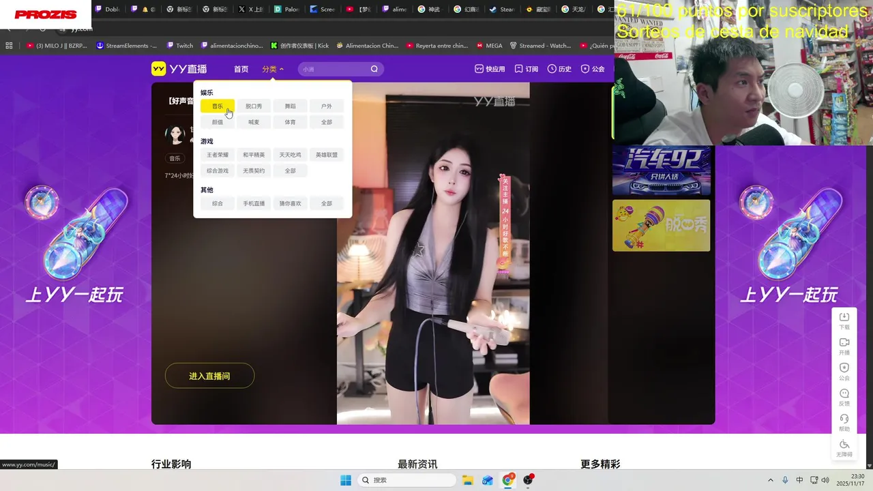Open Chrome from the taskbar
The height and width of the screenshot is (491, 873).
coord(508,480)
